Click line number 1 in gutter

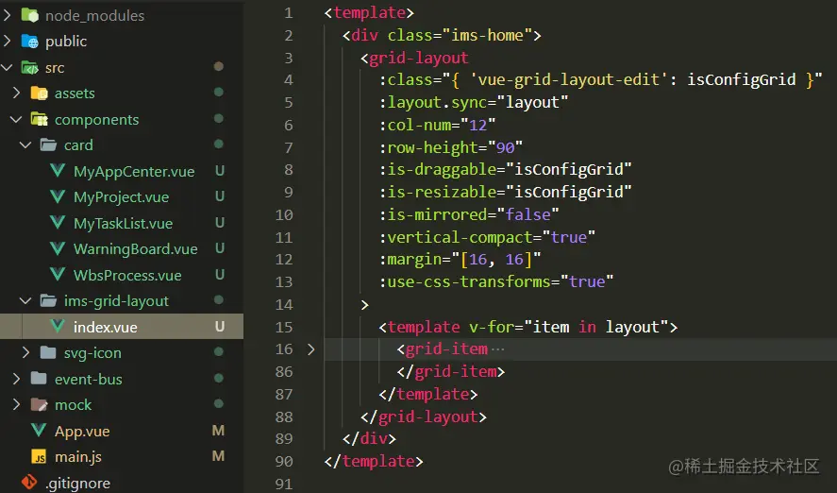tap(288, 13)
